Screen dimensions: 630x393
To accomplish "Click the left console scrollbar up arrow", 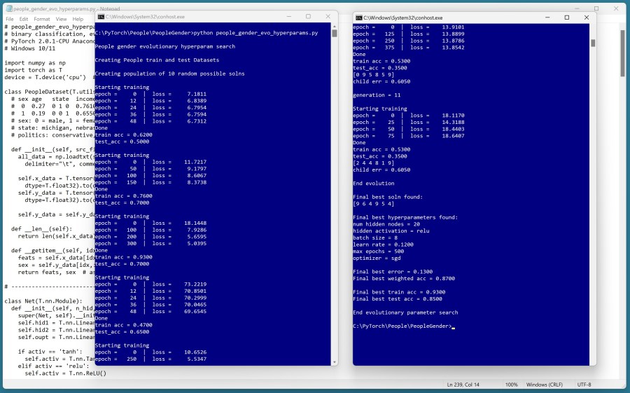I will click(x=335, y=26).
